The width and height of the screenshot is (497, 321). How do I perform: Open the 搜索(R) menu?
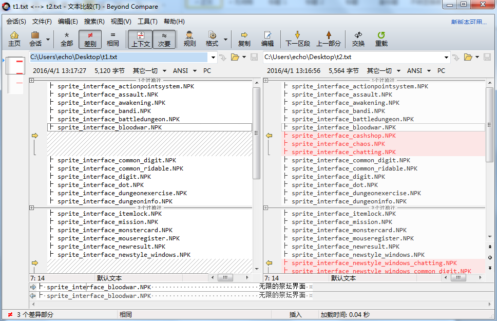tap(94, 22)
